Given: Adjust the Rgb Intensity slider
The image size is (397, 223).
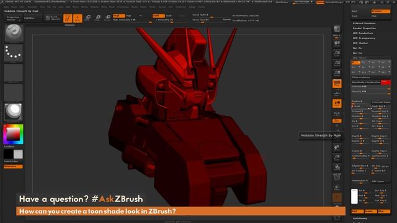Looking at the screenshot, I should (x=132, y=20).
